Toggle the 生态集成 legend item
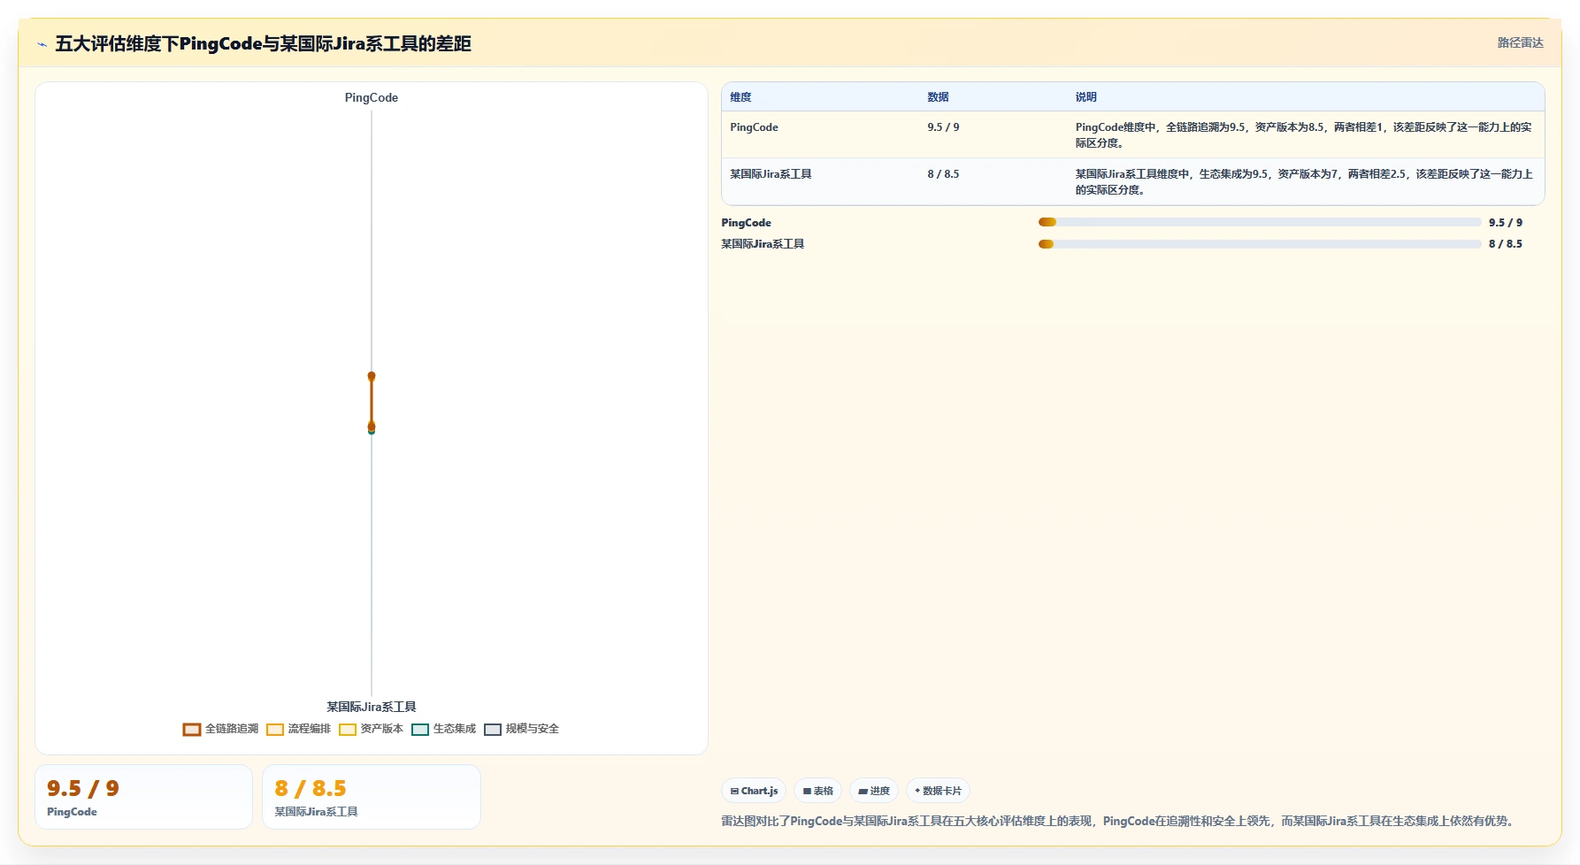Image resolution: width=1580 pixels, height=865 pixels. [443, 729]
